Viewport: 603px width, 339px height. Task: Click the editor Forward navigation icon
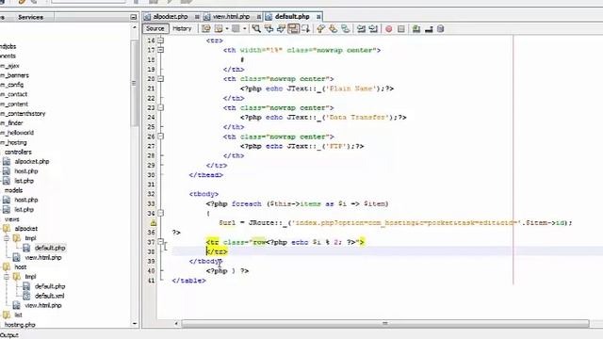[x=236, y=29]
